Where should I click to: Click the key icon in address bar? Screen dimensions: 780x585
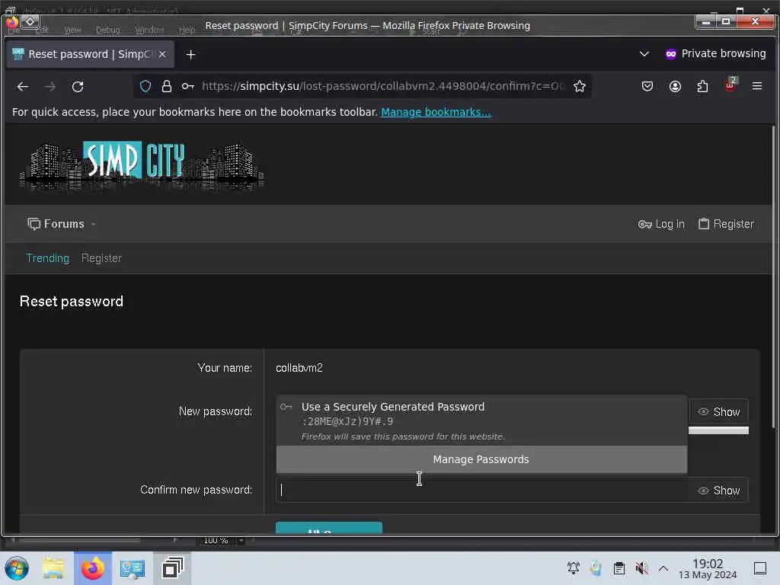pos(187,86)
